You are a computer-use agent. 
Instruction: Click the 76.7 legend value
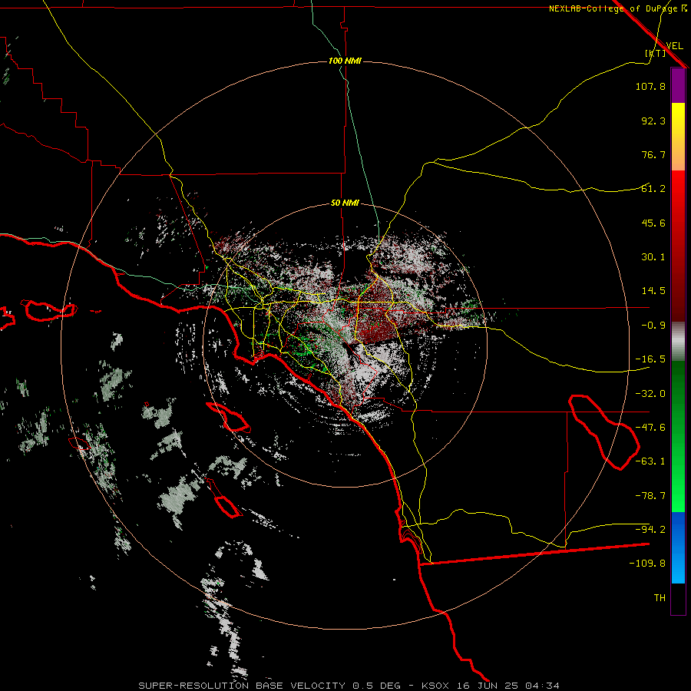[x=653, y=154]
